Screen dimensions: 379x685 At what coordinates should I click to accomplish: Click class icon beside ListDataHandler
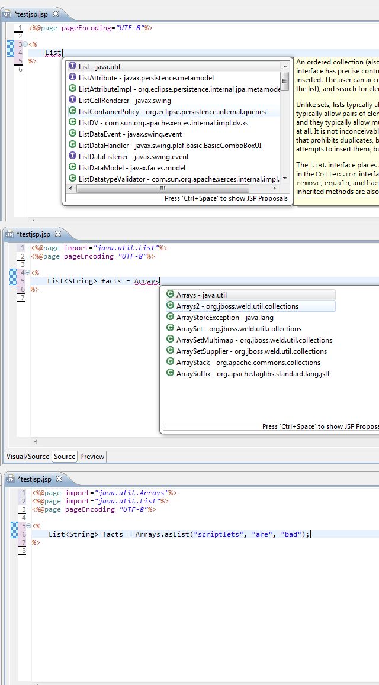(x=73, y=144)
